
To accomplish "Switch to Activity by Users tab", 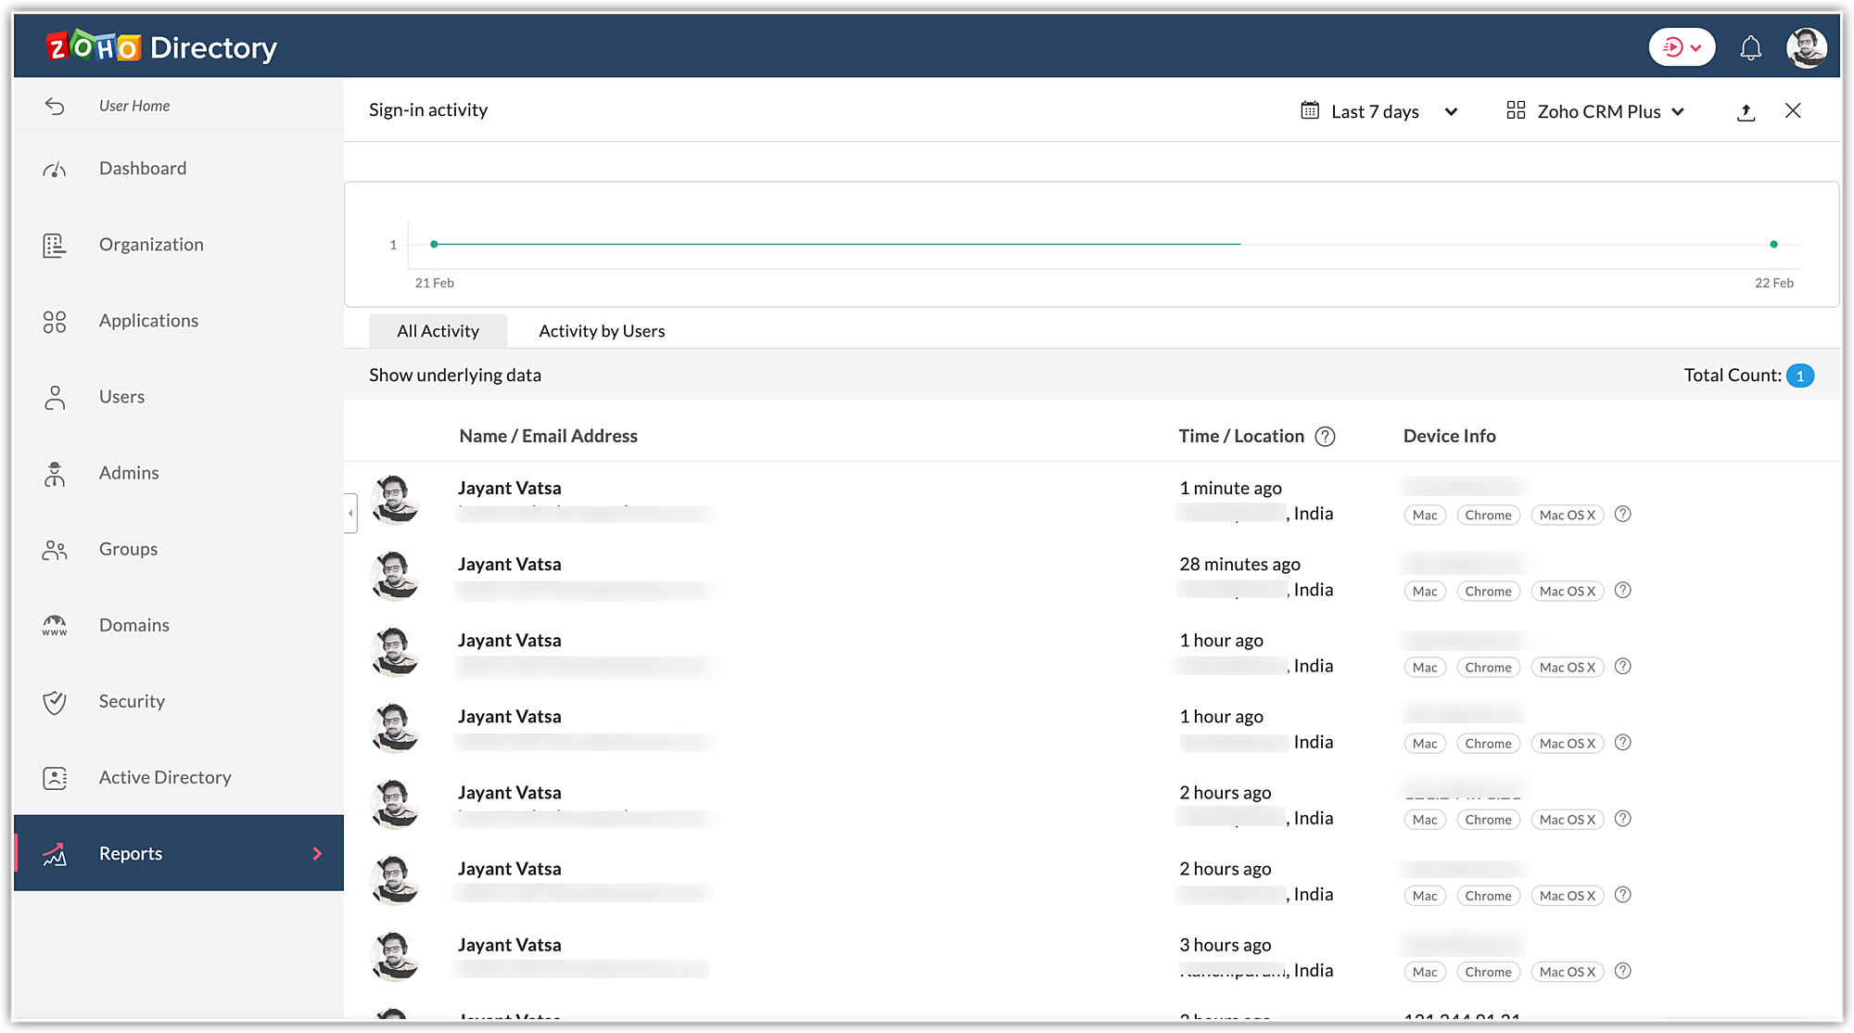I will pos(602,331).
